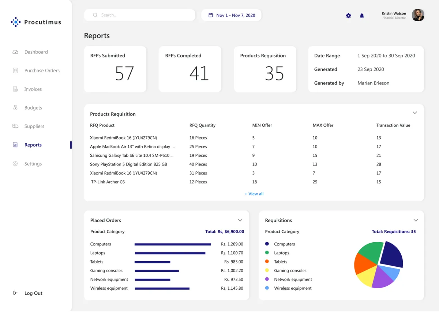Open notifications bell icon
Image resolution: width=439 pixels, height=312 pixels.
pos(362,16)
